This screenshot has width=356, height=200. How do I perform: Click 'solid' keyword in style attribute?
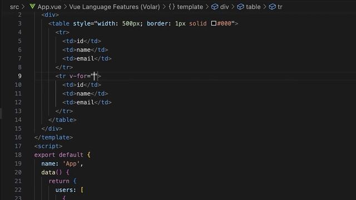(198, 23)
